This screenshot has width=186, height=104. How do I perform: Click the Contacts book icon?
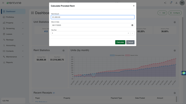[4, 51]
